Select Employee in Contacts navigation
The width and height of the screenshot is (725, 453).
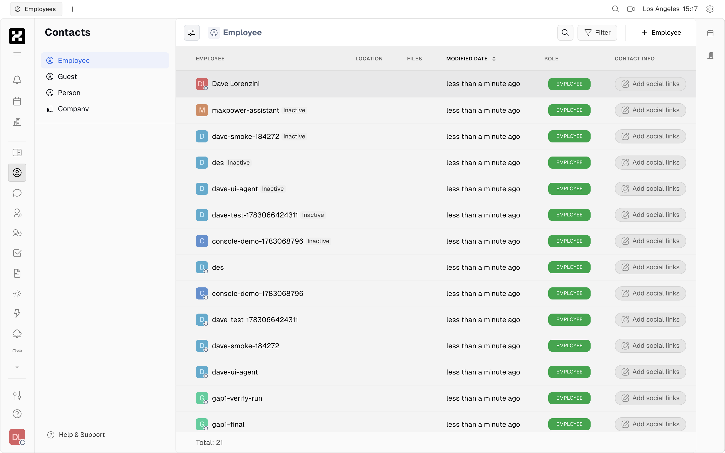(105, 60)
